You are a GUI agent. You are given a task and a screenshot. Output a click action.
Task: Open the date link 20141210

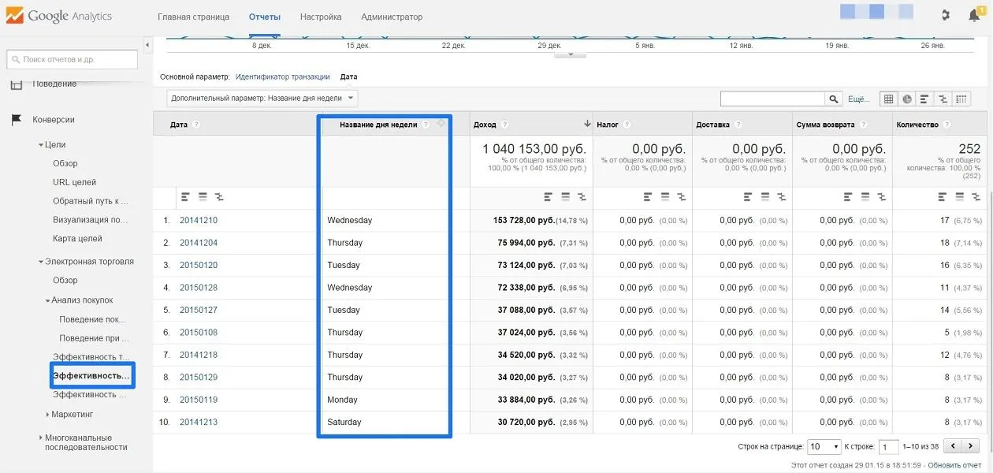(199, 221)
